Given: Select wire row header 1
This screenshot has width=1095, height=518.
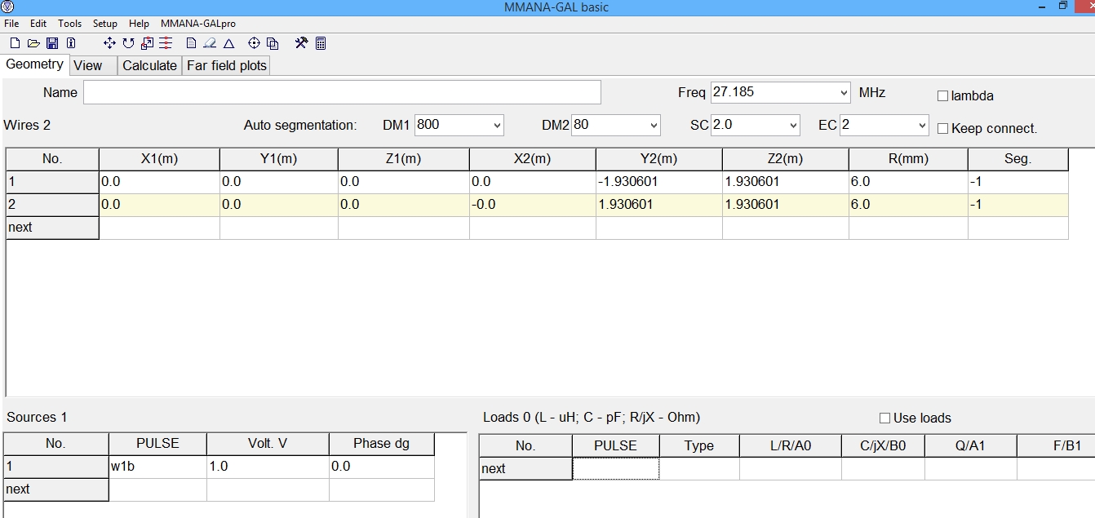Looking at the screenshot, I should (52, 182).
